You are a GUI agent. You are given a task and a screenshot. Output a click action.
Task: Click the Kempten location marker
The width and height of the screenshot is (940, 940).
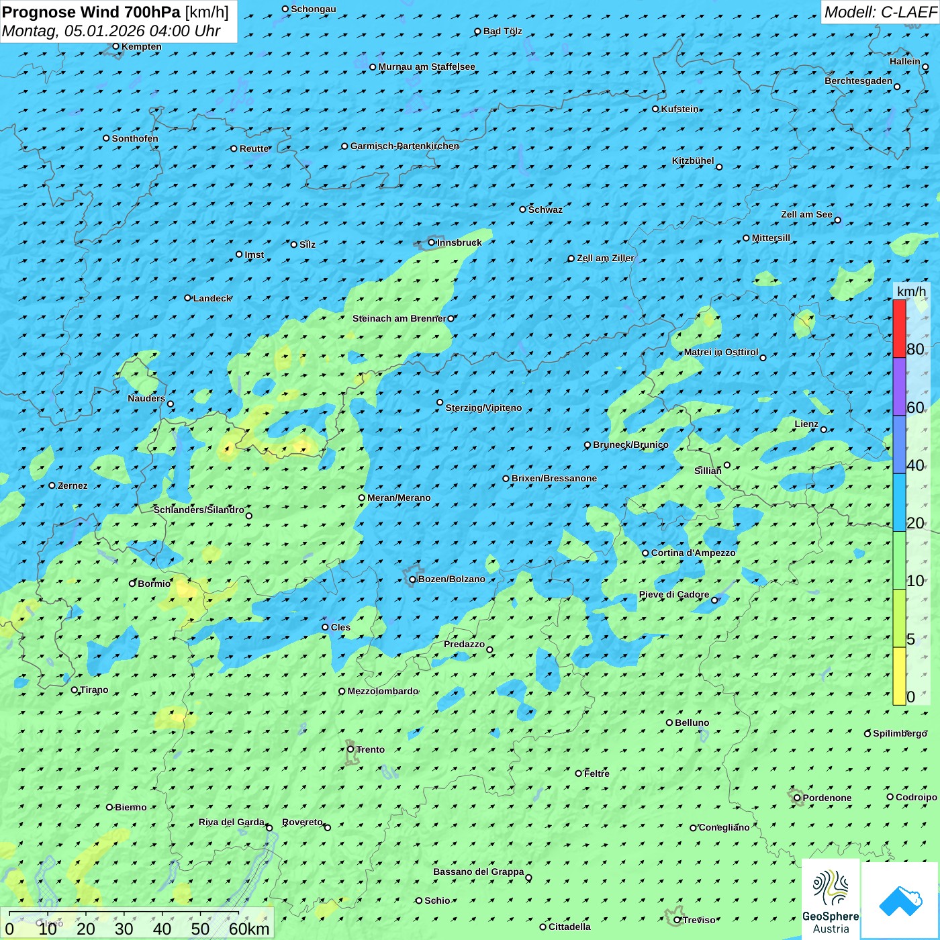tap(115, 46)
